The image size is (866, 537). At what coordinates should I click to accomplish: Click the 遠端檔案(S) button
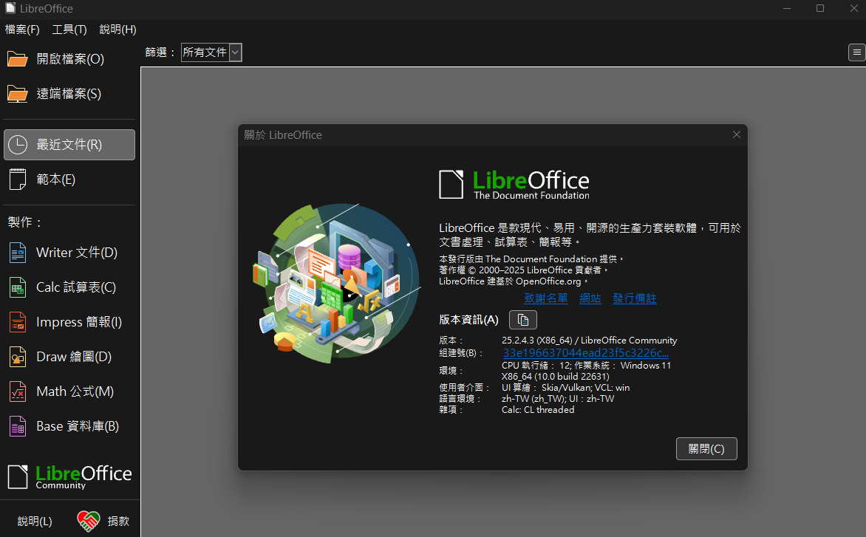(69, 94)
